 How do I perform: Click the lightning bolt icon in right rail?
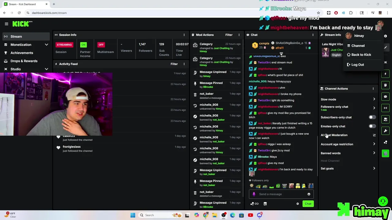[x=386, y=74]
